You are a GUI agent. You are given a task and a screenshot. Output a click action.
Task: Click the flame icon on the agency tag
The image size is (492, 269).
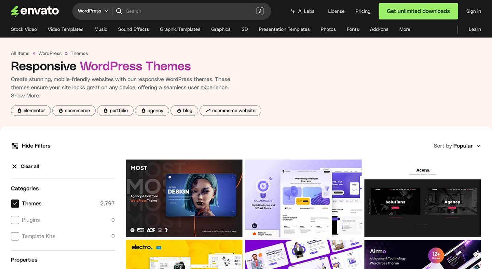coord(143,111)
